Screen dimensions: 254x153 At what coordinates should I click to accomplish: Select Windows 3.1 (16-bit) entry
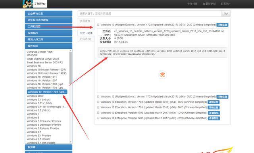[38, 99]
